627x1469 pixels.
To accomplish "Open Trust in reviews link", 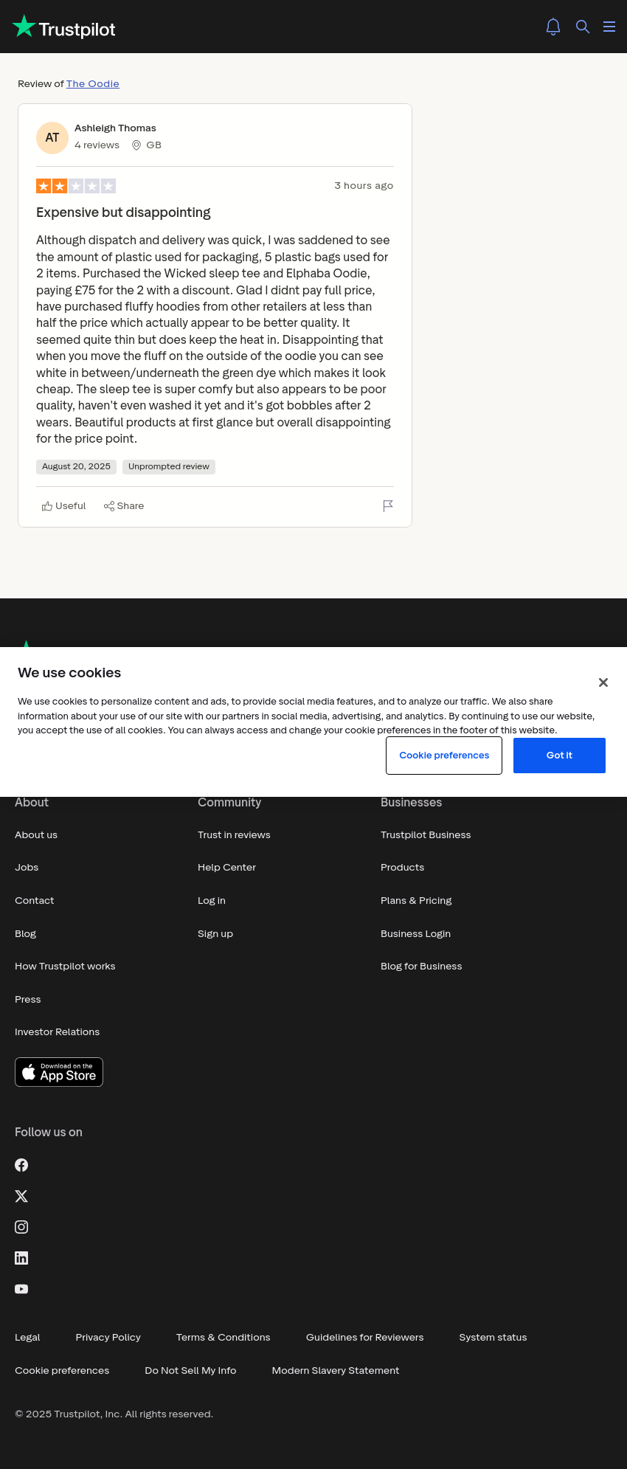I will 234,835.
